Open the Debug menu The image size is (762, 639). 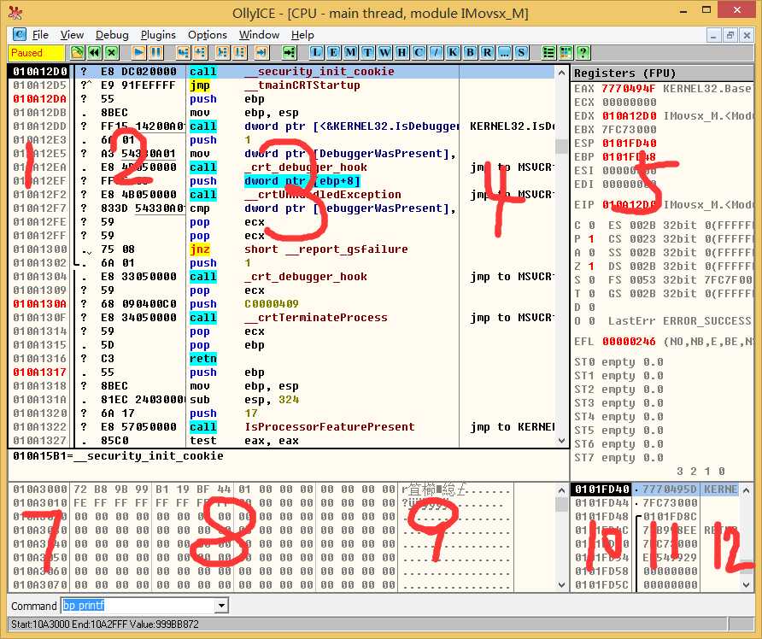(112, 35)
